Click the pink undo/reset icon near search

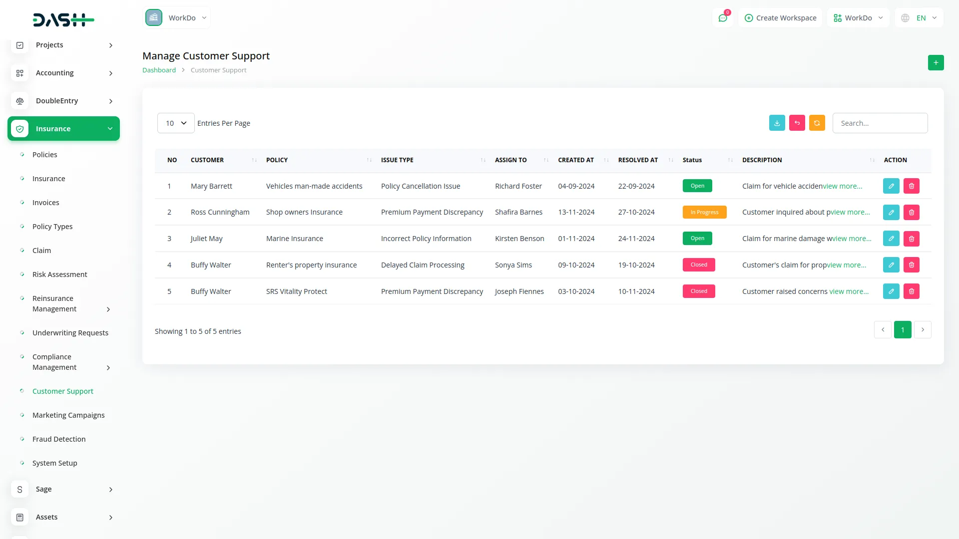(797, 123)
